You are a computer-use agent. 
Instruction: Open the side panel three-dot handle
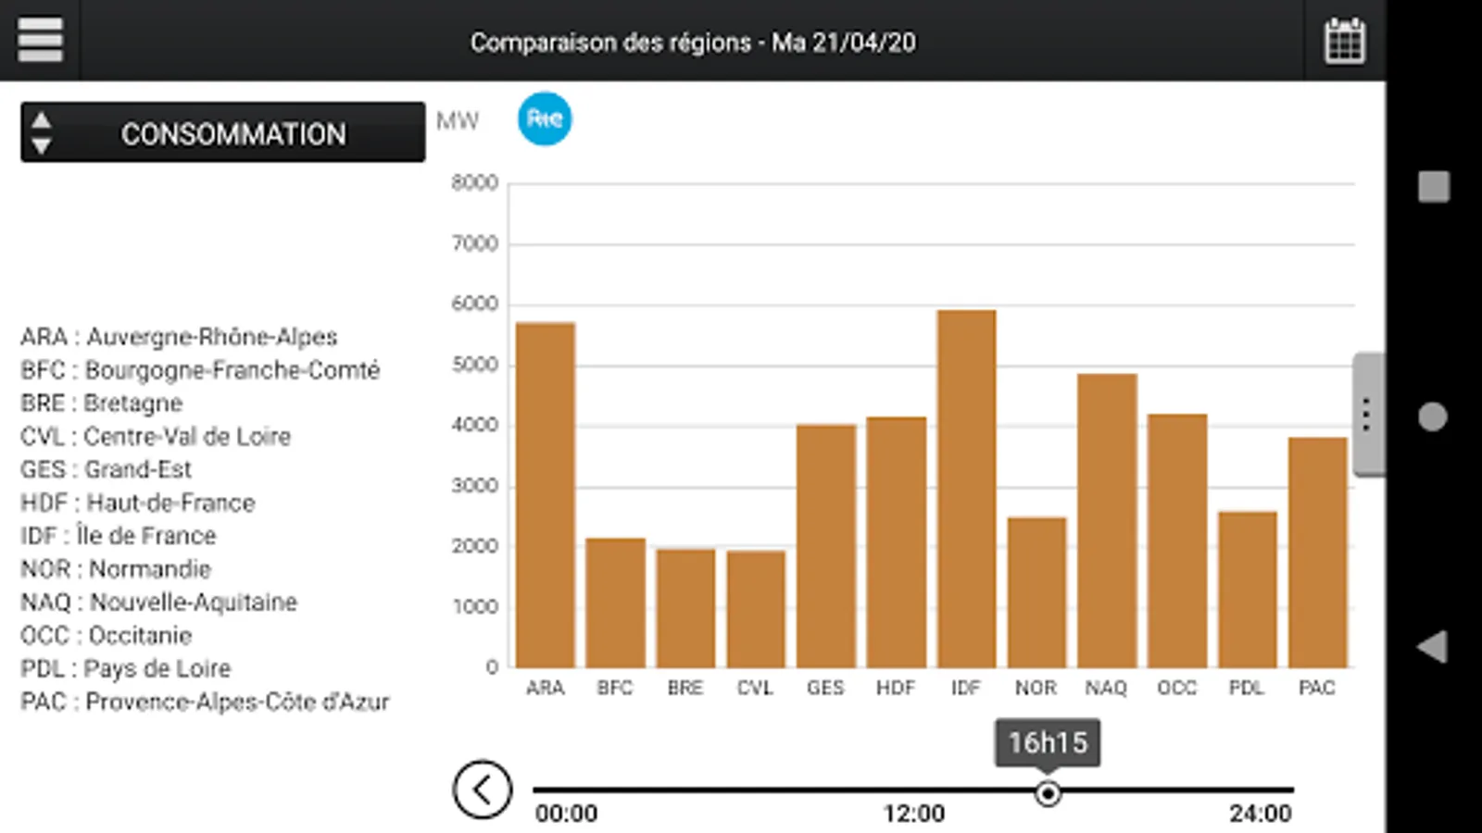[1368, 414]
